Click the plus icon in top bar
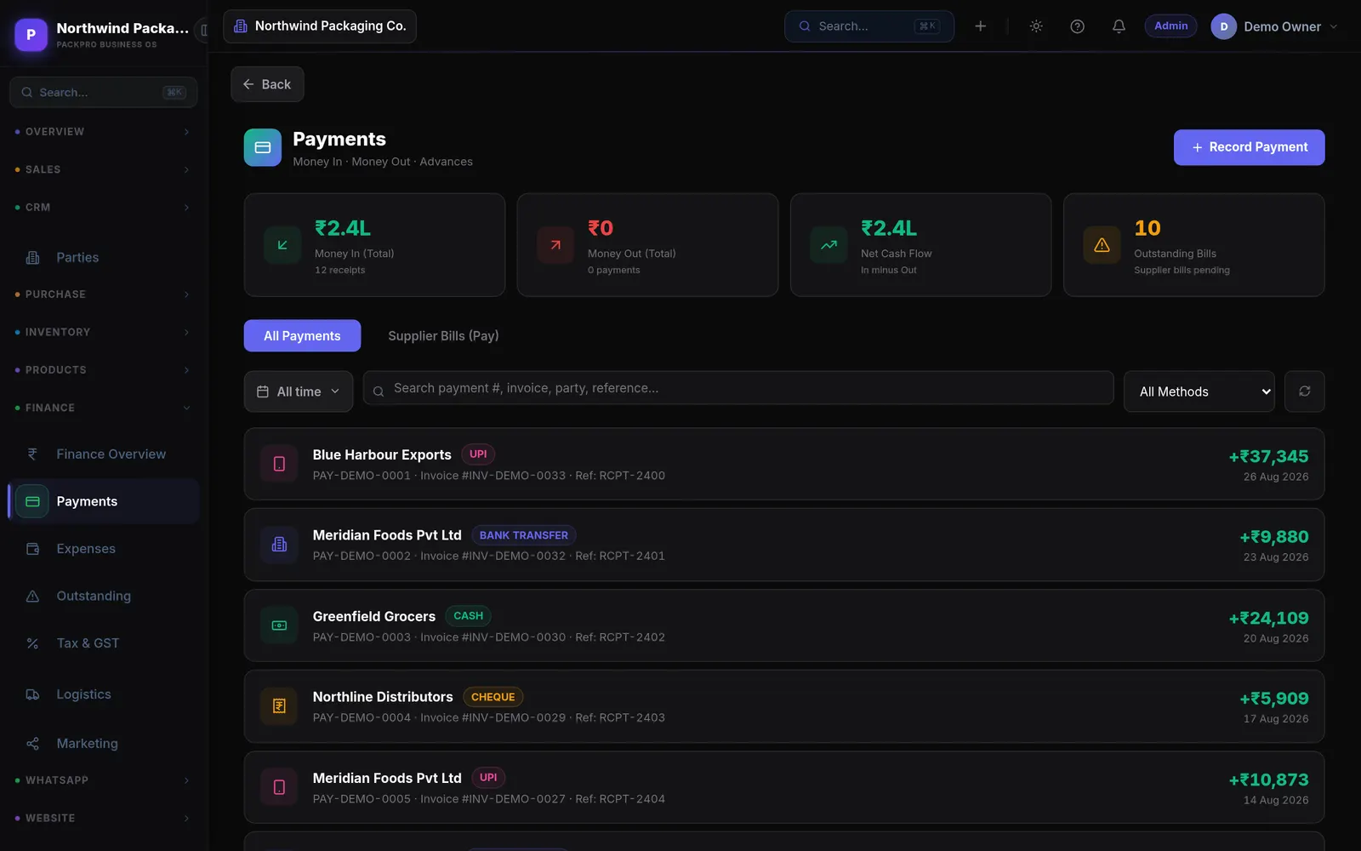1361x851 pixels. (980, 26)
